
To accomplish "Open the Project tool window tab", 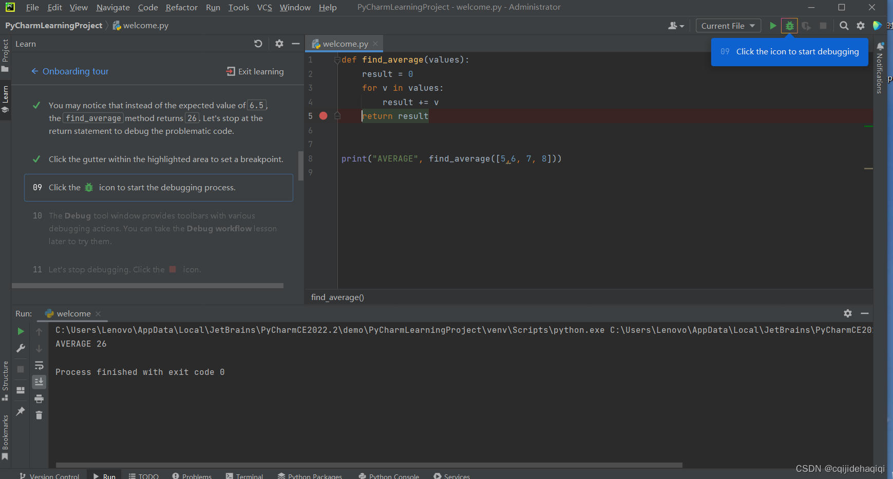I will (5, 55).
